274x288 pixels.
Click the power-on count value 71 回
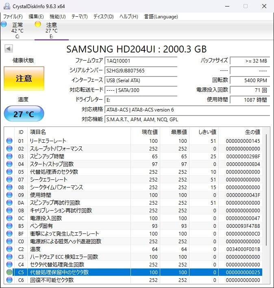tap(250, 90)
